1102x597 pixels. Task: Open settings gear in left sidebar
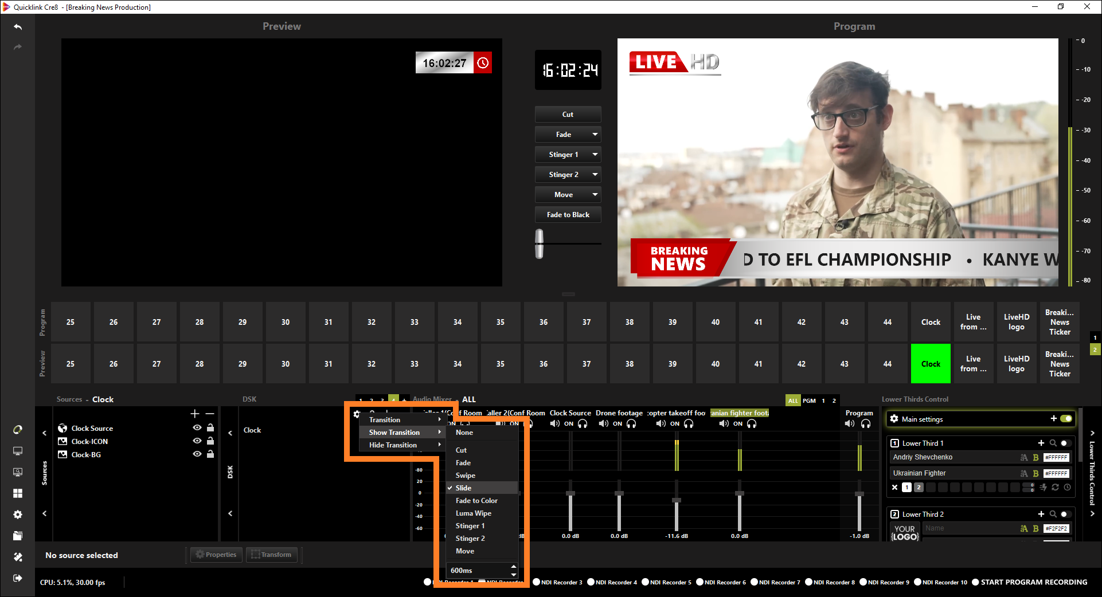click(x=18, y=514)
